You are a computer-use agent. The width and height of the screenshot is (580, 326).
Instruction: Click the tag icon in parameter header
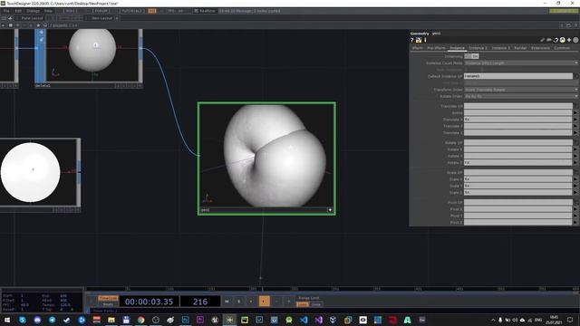pos(549,40)
